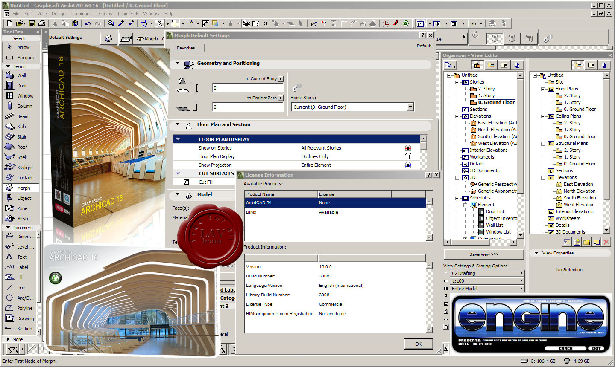The image size is (615, 367).
Task: Select the Door tool in ToolBox
Action: (21, 86)
